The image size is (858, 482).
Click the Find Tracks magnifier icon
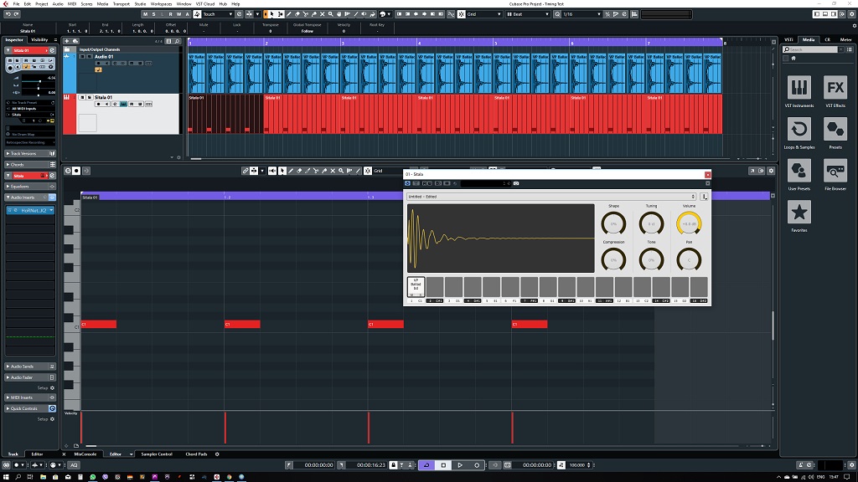click(177, 41)
